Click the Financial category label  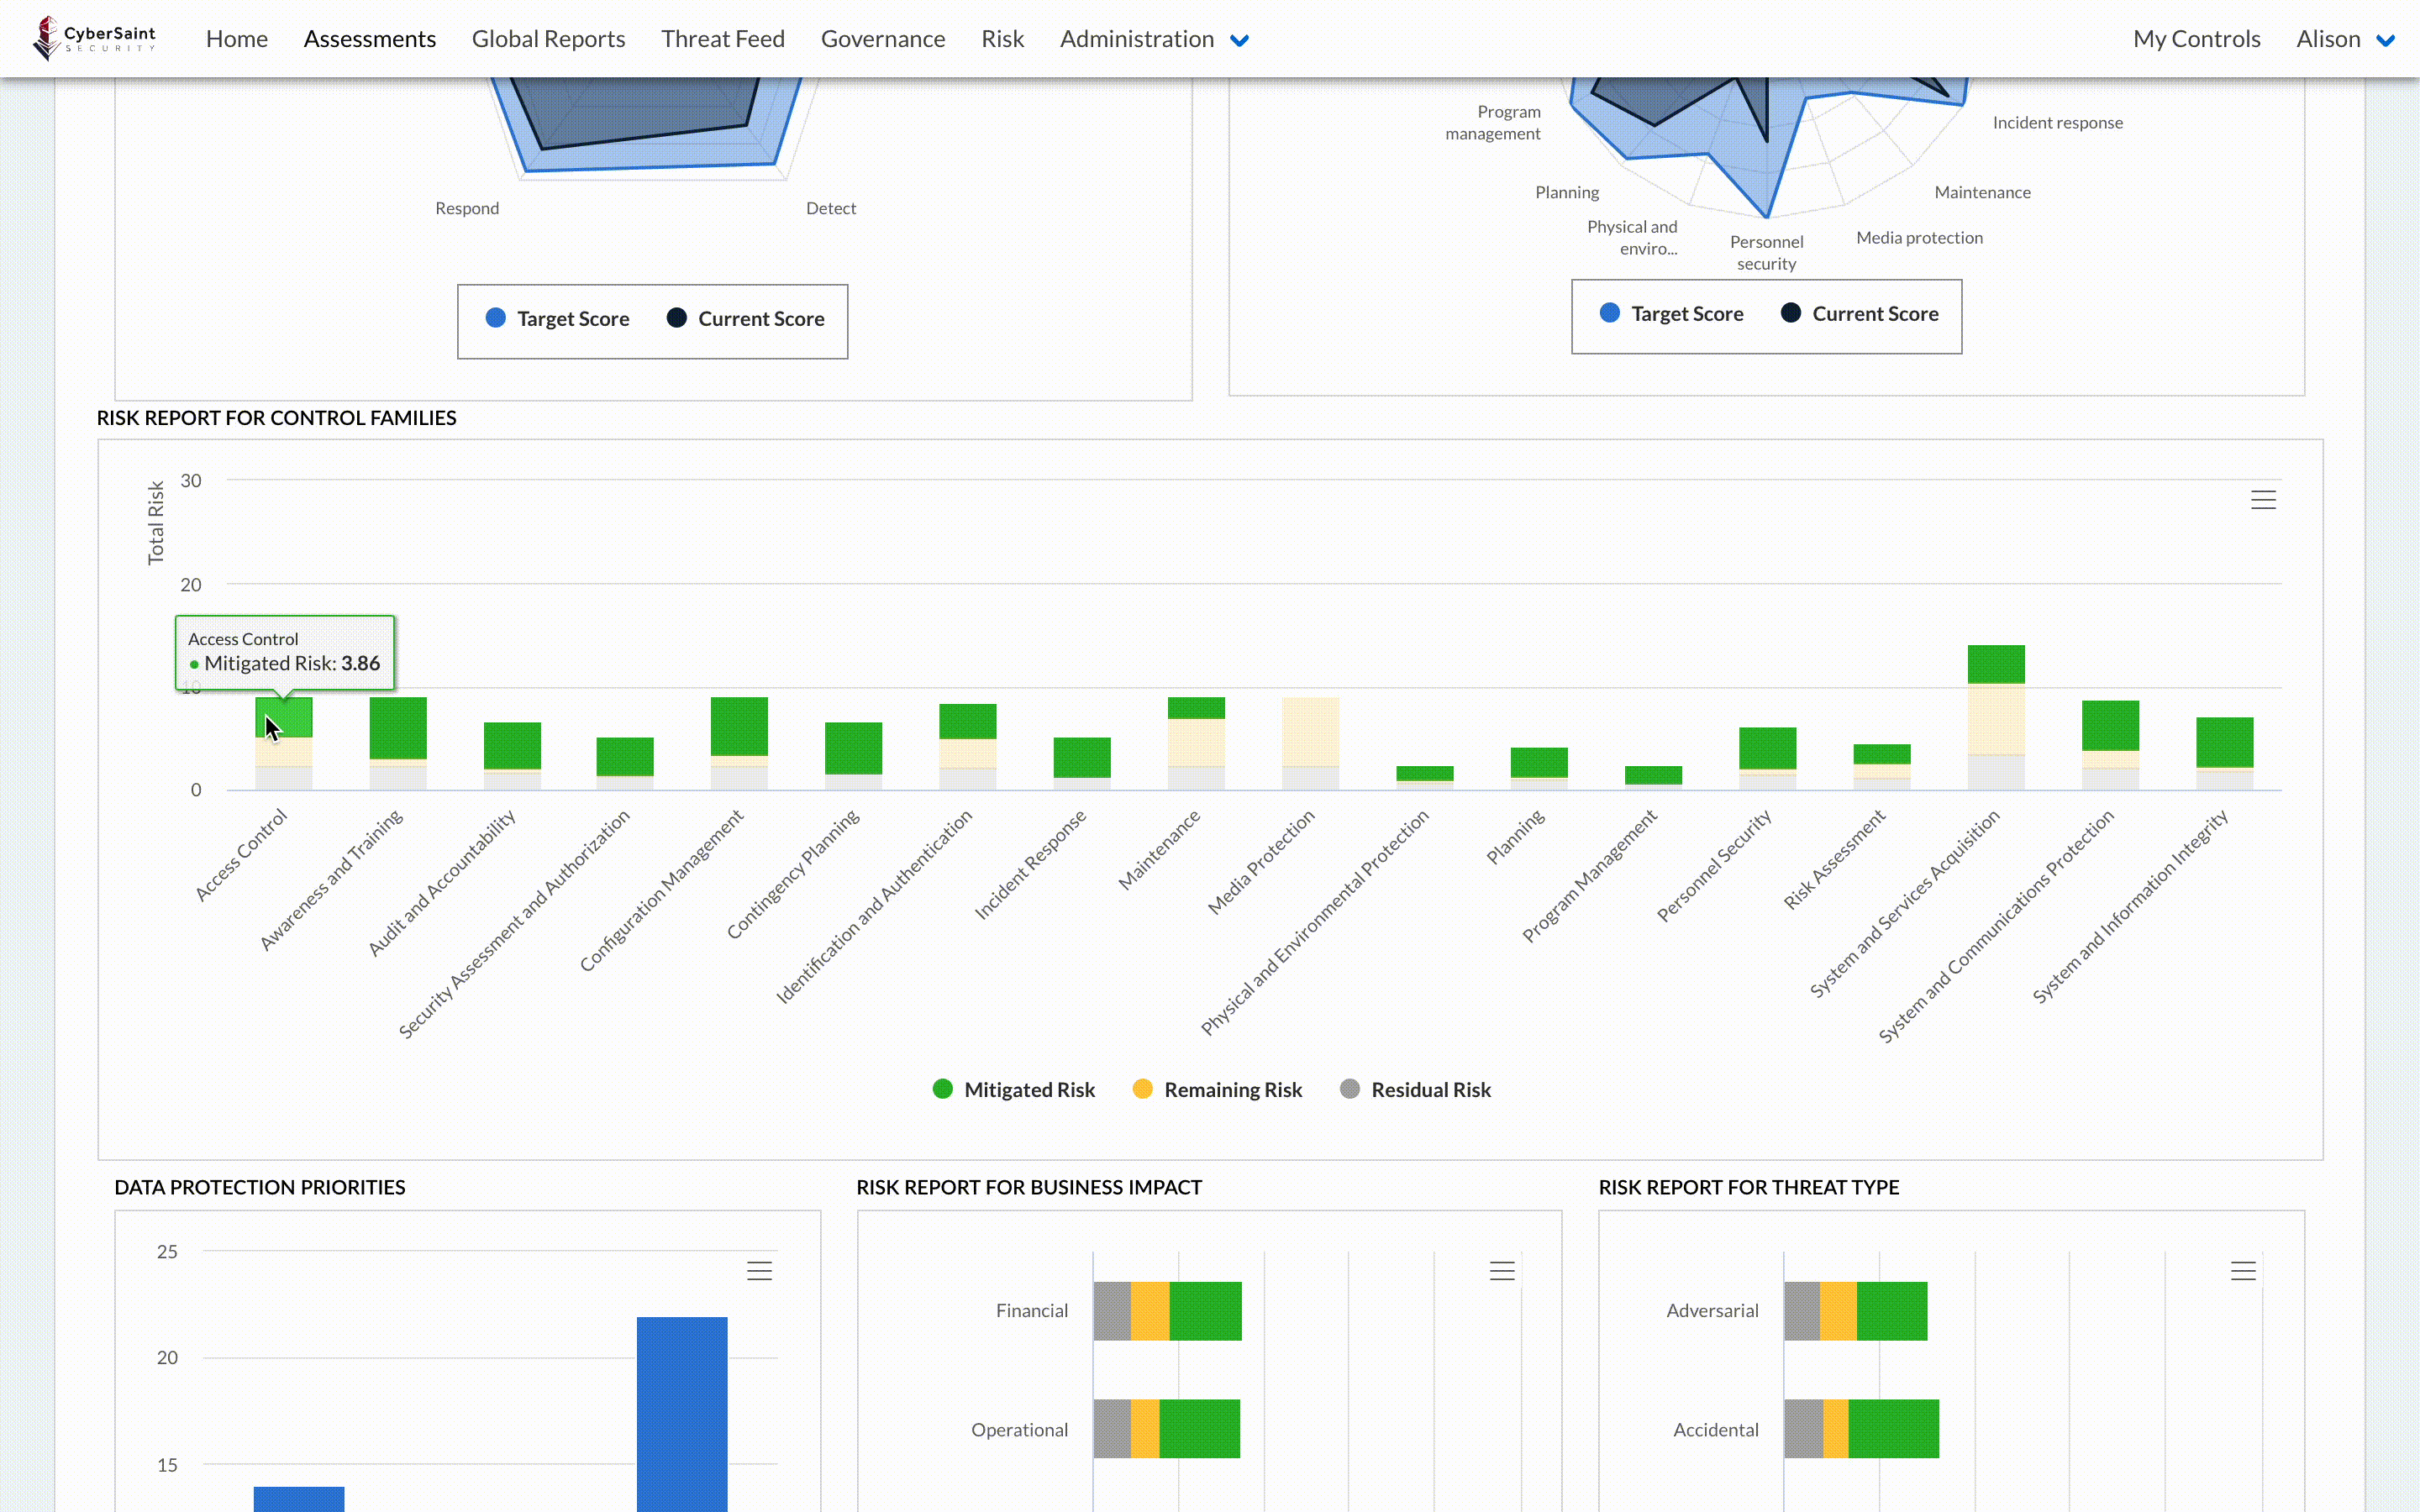click(1032, 1311)
